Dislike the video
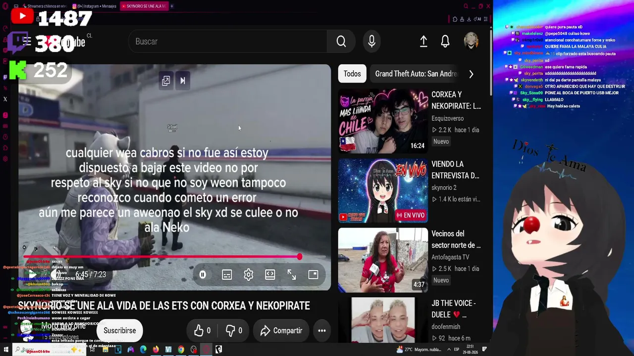Viewport: 634px width, 356px height. pos(234,330)
